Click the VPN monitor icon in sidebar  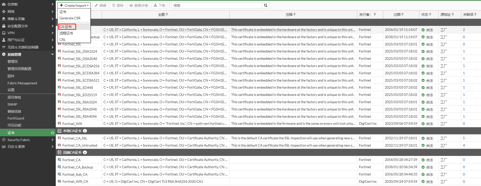click(x=4, y=33)
